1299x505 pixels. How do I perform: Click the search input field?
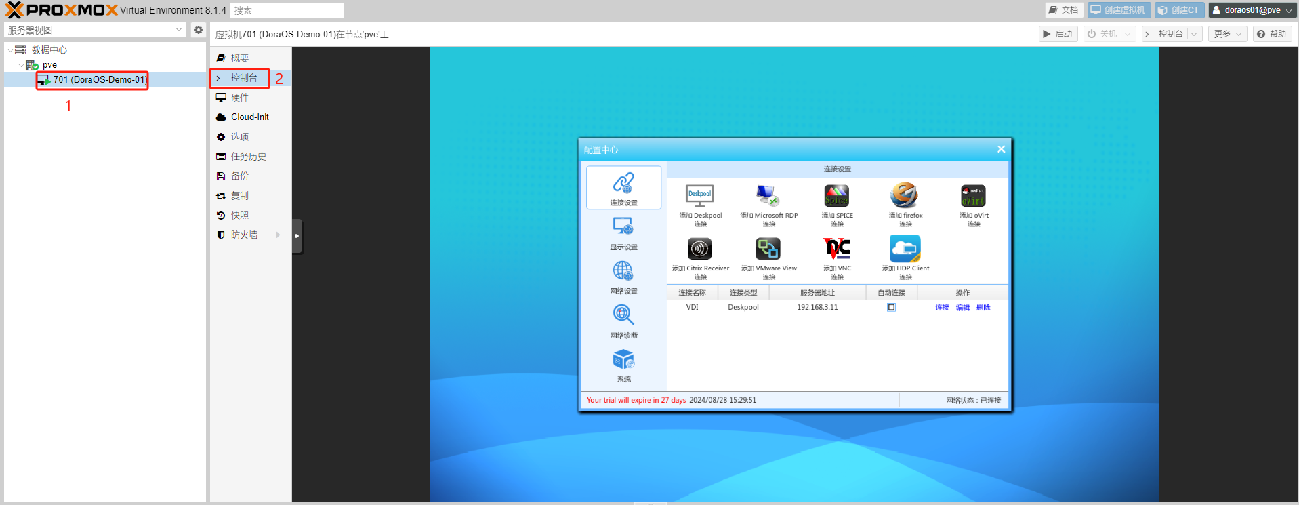click(287, 10)
